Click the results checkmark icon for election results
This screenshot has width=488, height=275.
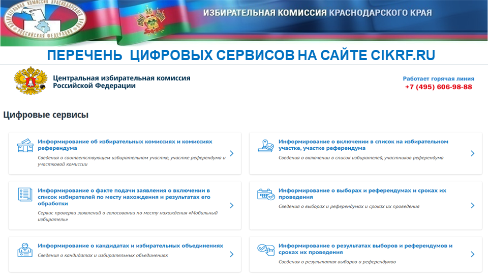[265, 250]
